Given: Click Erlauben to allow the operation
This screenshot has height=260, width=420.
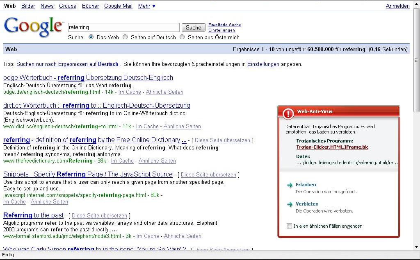Looking at the screenshot, I should [306, 185].
